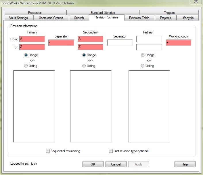The image size is (203, 175).
Task: Open the Properties tab
Action: [35, 13]
